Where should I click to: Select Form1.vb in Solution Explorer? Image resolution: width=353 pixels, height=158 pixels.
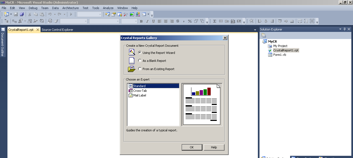pyautogui.click(x=280, y=55)
